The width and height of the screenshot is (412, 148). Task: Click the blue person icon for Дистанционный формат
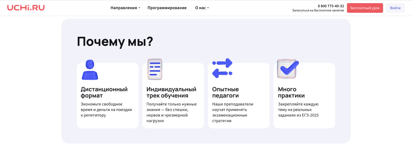click(90, 70)
